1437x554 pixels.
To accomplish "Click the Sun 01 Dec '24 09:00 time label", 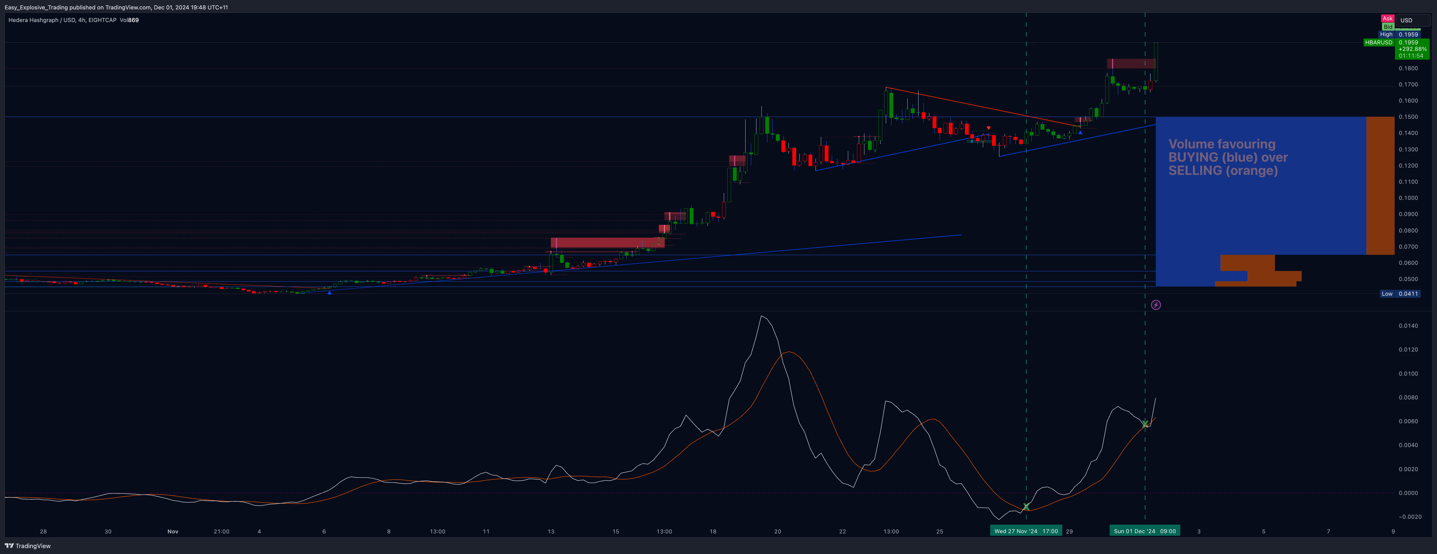I will point(1145,531).
